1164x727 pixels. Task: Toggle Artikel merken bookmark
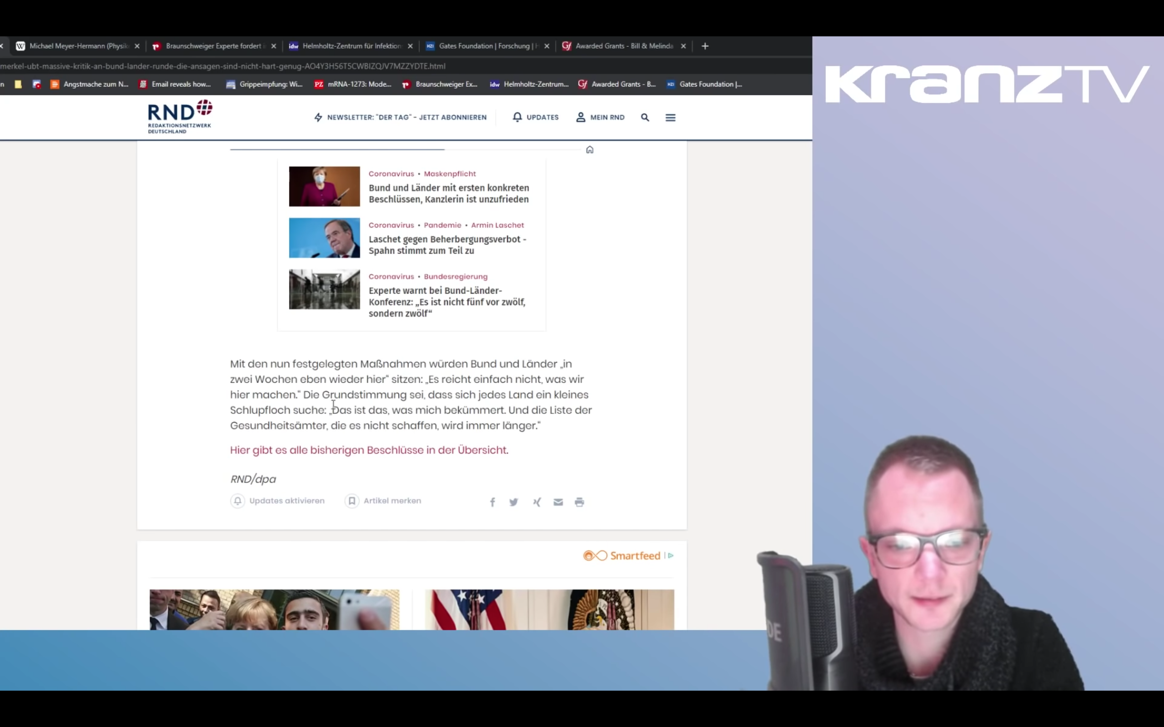(x=351, y=501)
